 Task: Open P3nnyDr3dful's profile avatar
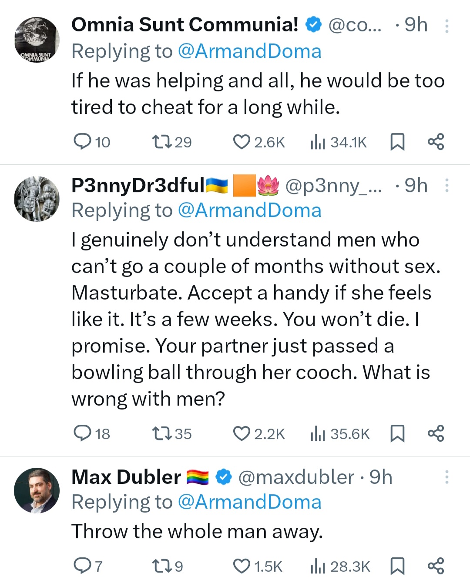37,199
